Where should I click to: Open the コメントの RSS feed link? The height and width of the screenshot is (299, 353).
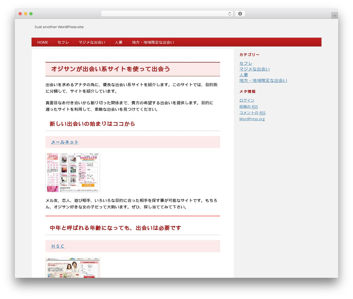click(x=252, y=113)
